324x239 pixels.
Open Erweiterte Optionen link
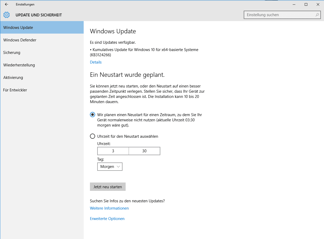(x=107, y=219)
